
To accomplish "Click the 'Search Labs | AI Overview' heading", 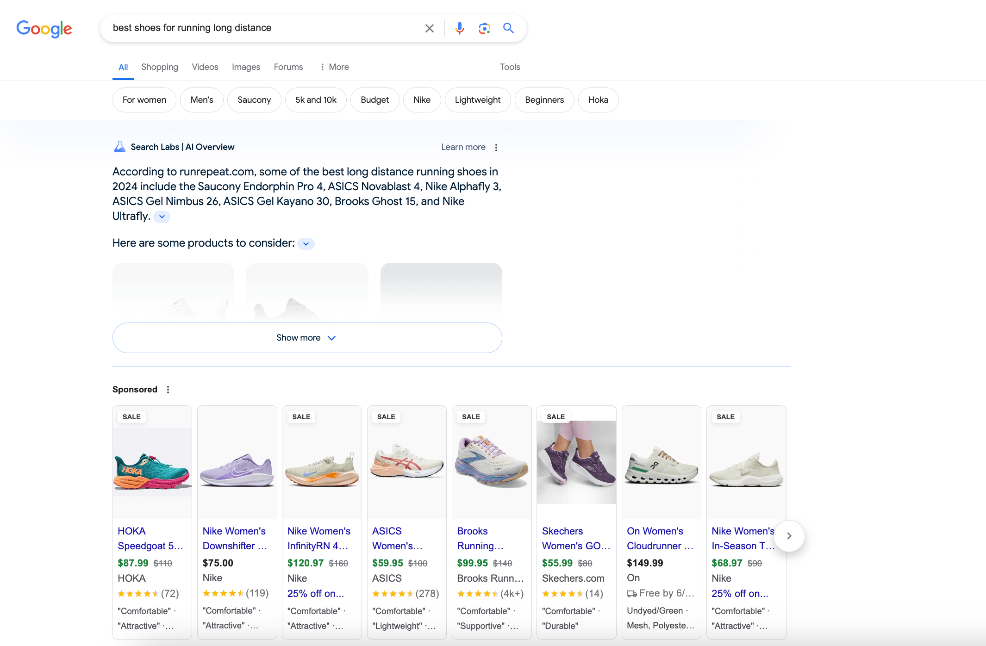I will coord(182,147).
